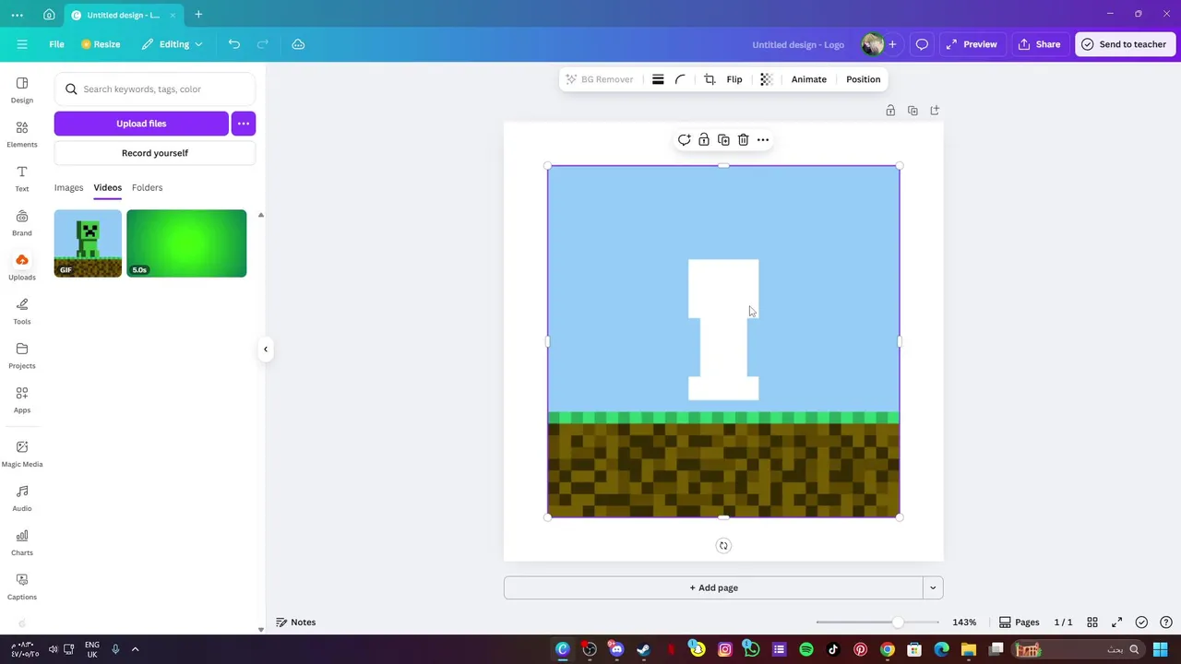Viewport: 1181px width, 664px height.
Task: Adjust the zoom slider handle
Action: (x=897, y=622)
